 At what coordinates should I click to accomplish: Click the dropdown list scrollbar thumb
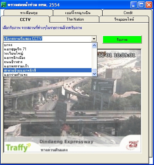coord(94,70)
